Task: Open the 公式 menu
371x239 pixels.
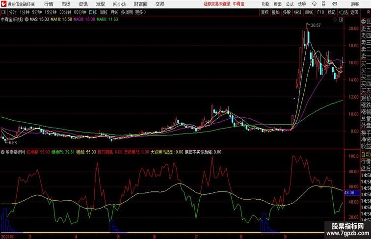Action: pyautogui.click(x=290, y=4)
